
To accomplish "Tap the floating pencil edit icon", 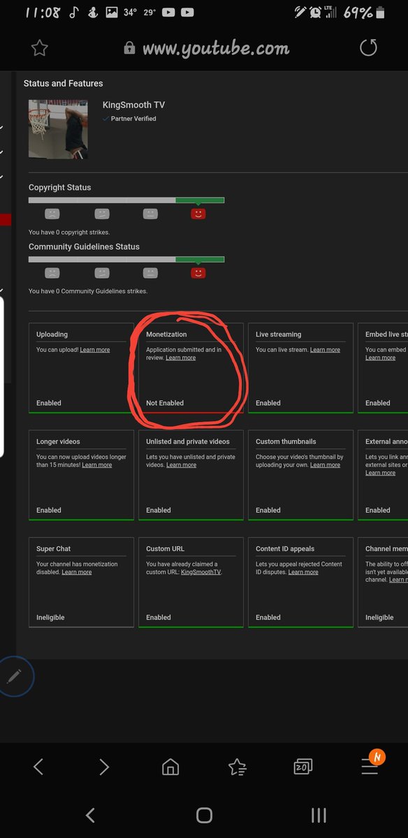I will click(14, 676).
